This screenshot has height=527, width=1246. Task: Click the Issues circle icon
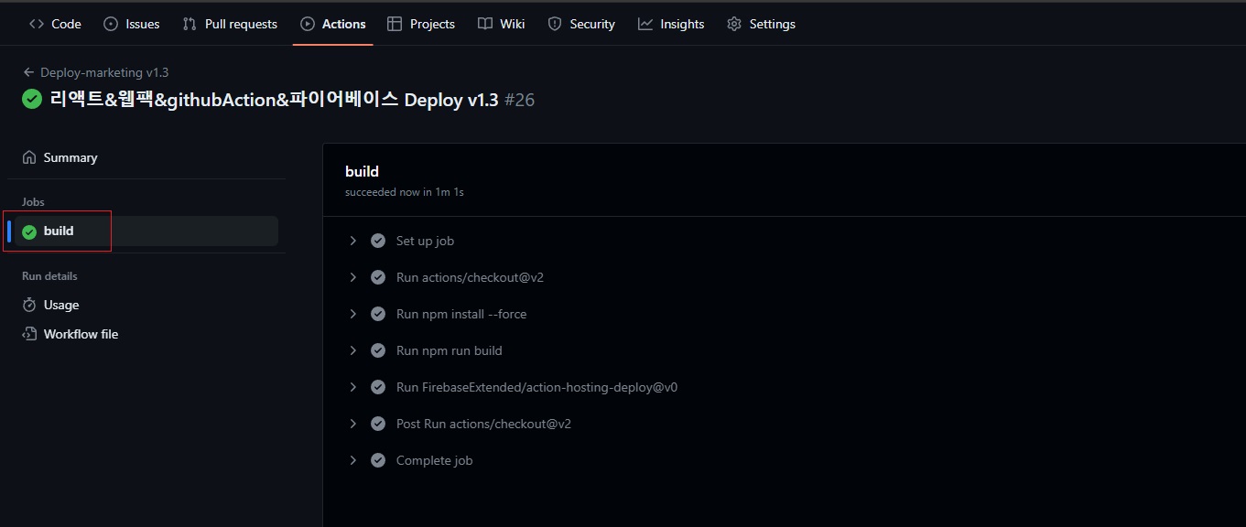point(111,24)
